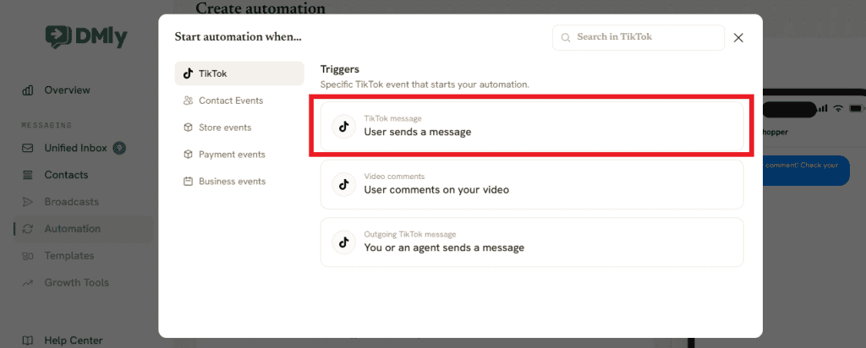866x348 pixels.
Task: Select the TikTok category in the modal
Action: pos(239,73)
